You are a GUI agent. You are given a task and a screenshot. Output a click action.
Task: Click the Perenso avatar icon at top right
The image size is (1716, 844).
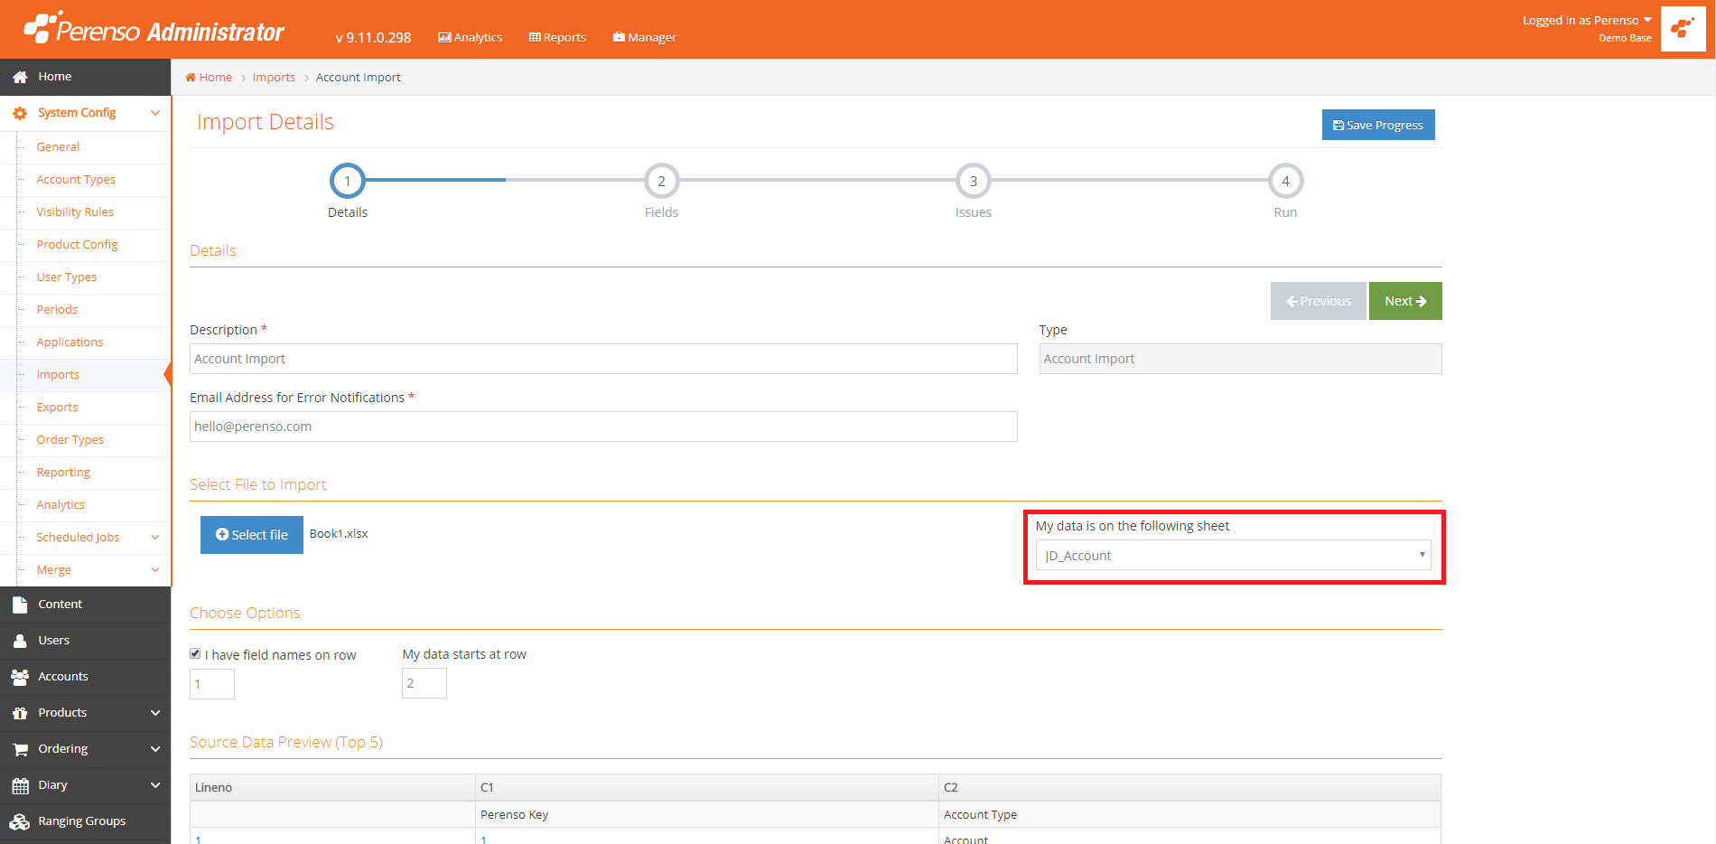tap(1683, 29)
